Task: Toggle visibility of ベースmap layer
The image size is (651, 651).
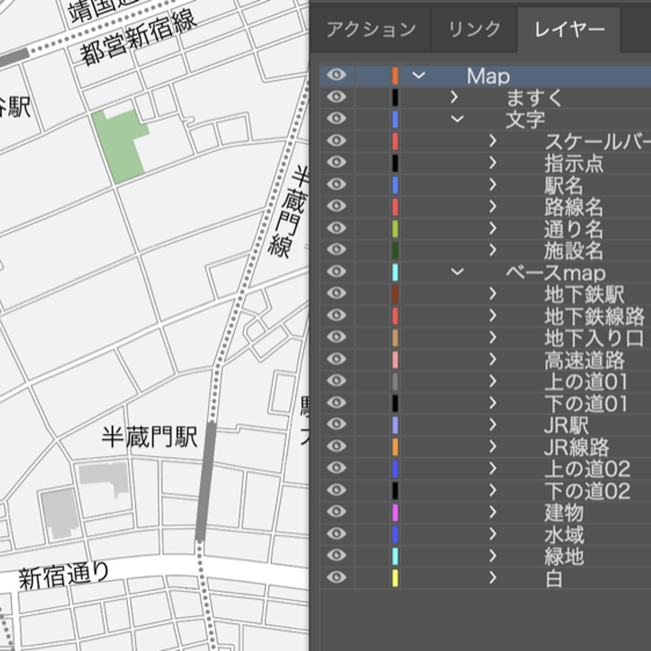Action: tap(336, 272)
